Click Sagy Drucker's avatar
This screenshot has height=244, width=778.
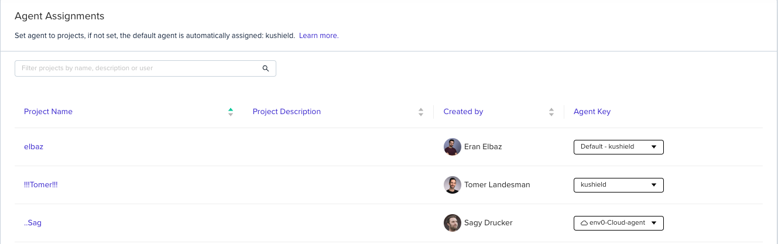click(452, 223)
